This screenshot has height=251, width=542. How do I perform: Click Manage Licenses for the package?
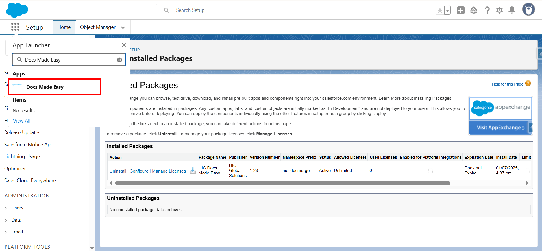[169, 171]
